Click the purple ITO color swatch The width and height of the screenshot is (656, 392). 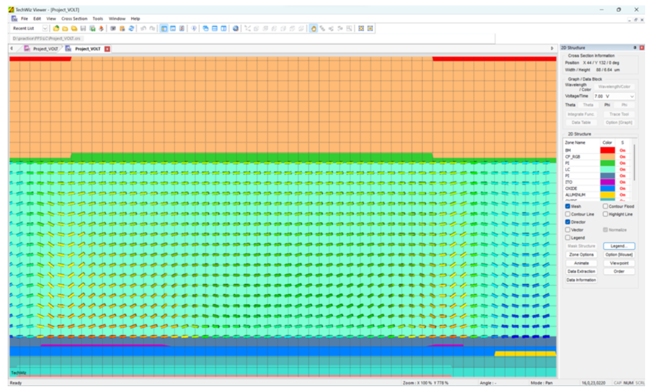607,182
